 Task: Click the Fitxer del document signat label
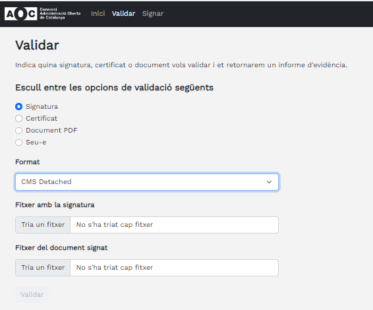pos(61,247)
